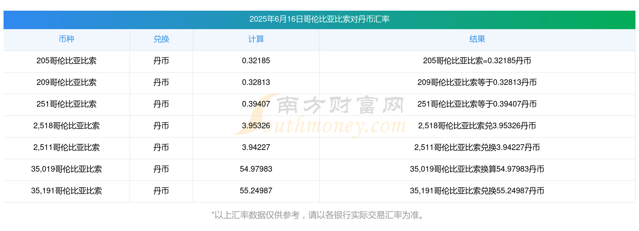639x231 pixels.
Task: Click the value 55.24987 in 计算 column
Action: point(256,191)
